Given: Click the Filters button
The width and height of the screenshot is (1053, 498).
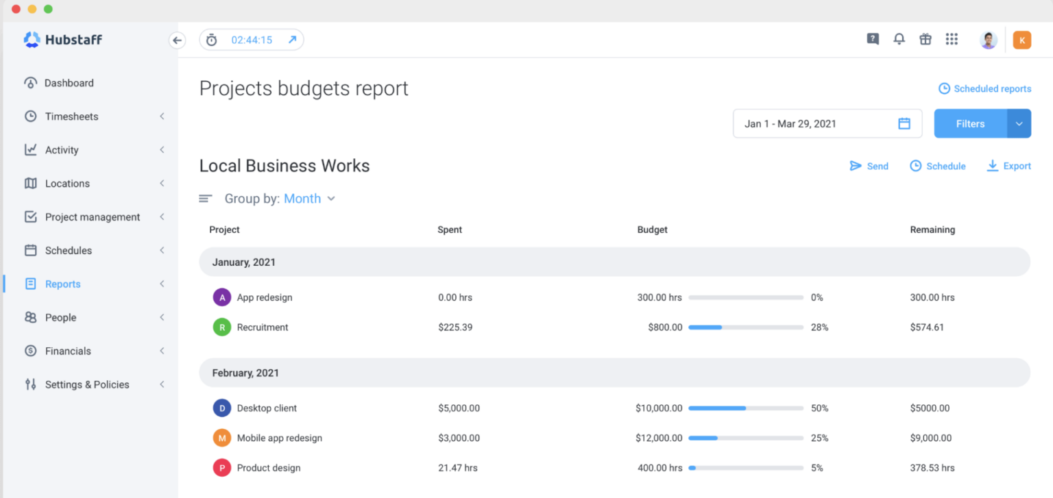Looking at the screenshot, I should pyautogui.click(x=970, y=124).
